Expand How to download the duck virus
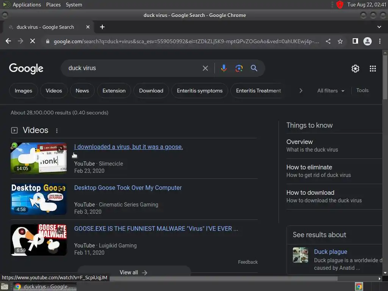The image size is (388, 291). 334,197
